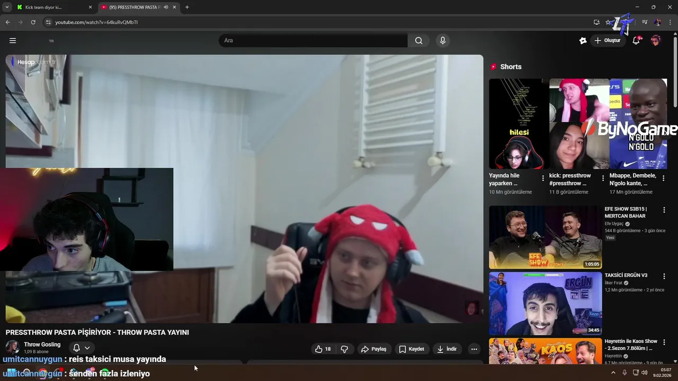Open options menu for EFE SHOW S3B15 video
This screenshot has height=381, width=678.
pyautogui.click(x=664, y=210)
